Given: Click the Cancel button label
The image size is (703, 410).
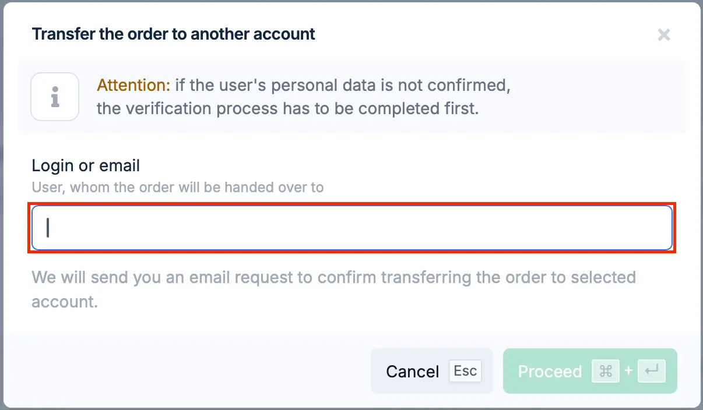Looking at the screenshot, I should click(x=413, y=372).
